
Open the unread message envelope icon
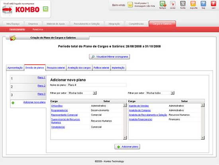[x=130, y=5]
